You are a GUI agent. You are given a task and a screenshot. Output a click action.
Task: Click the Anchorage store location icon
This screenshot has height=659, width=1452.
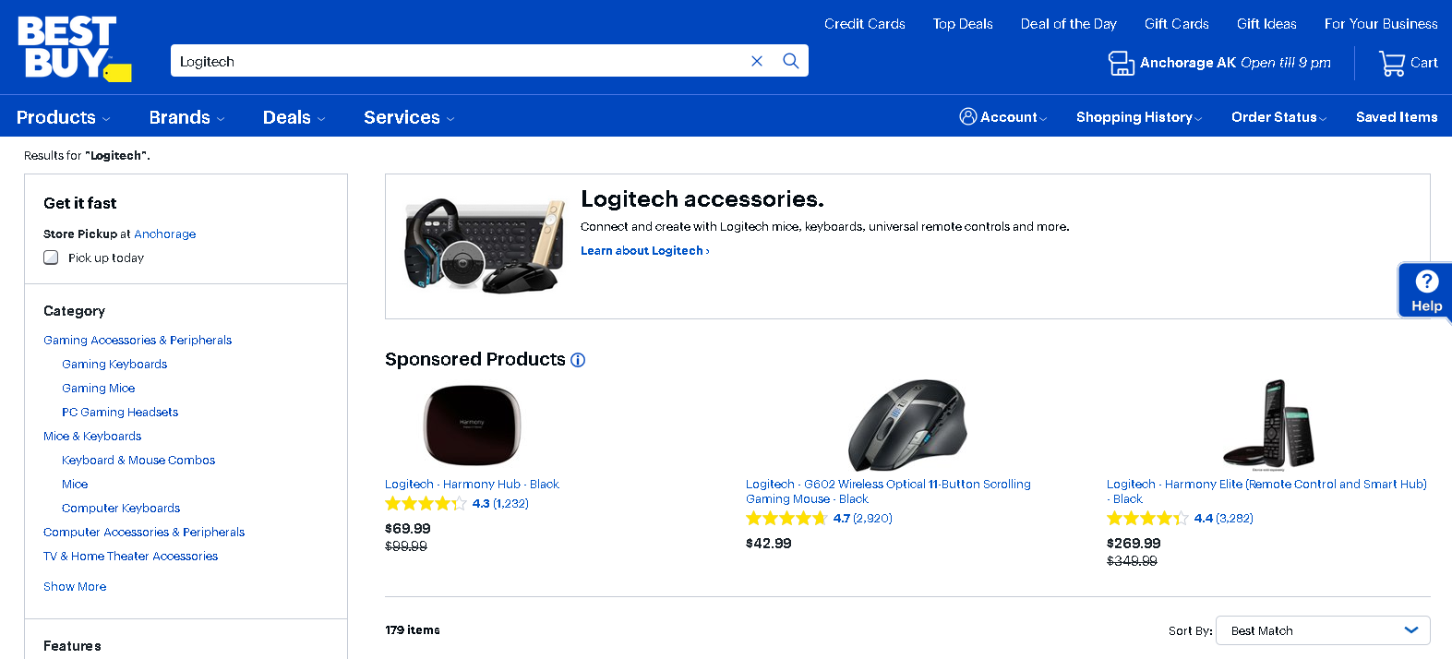(1121, 63)
